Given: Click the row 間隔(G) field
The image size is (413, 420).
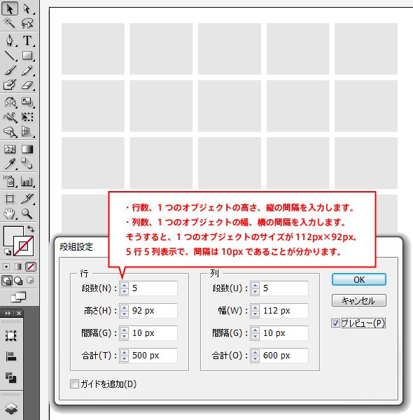Looking at the screenshot, I should click(153, 333).
